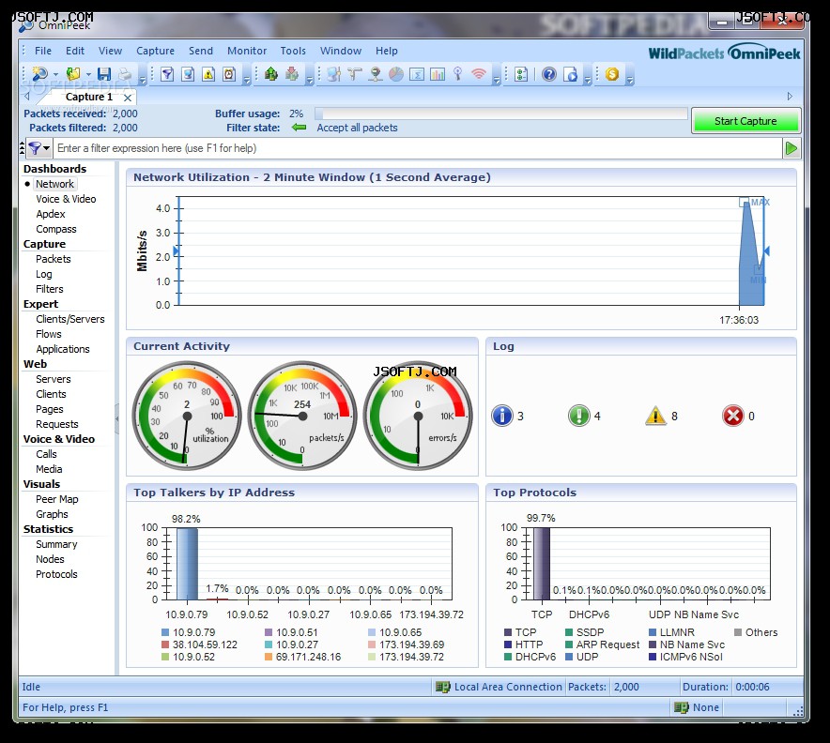
Task: Open the arrow beside New Capture icon
Action: (x=55, y=74)
